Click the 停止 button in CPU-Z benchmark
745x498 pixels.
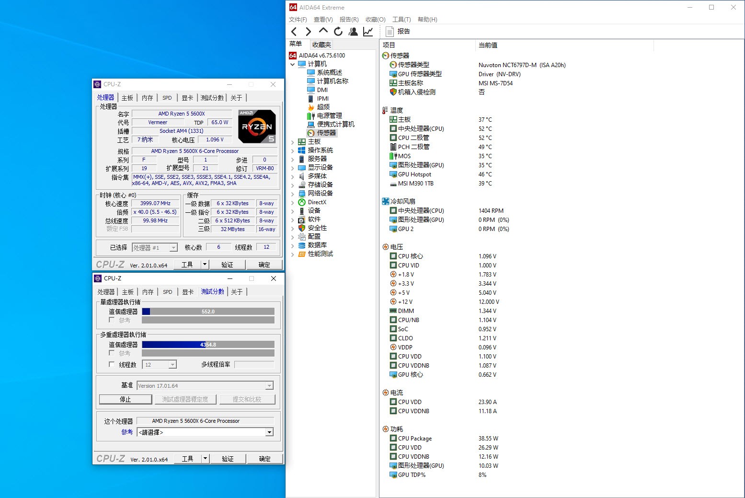tap(126, 399)
